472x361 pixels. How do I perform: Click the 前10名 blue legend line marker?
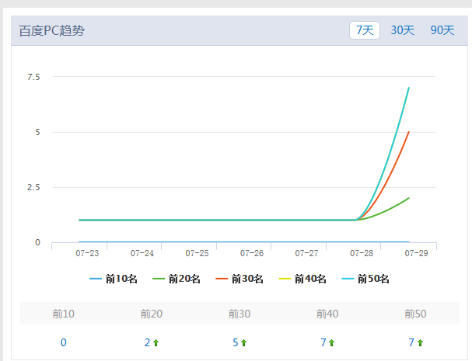(96, 279)
